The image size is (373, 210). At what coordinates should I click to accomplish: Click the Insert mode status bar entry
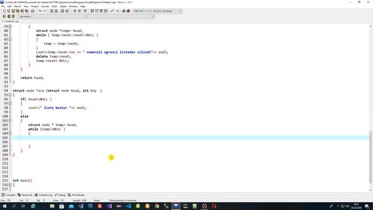[x=97, y=201]
